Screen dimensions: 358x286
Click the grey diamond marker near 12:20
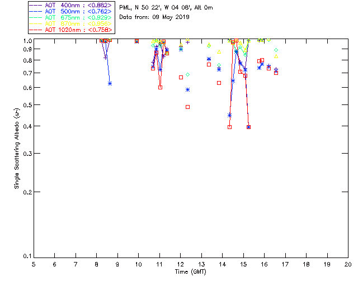[187, 74]
